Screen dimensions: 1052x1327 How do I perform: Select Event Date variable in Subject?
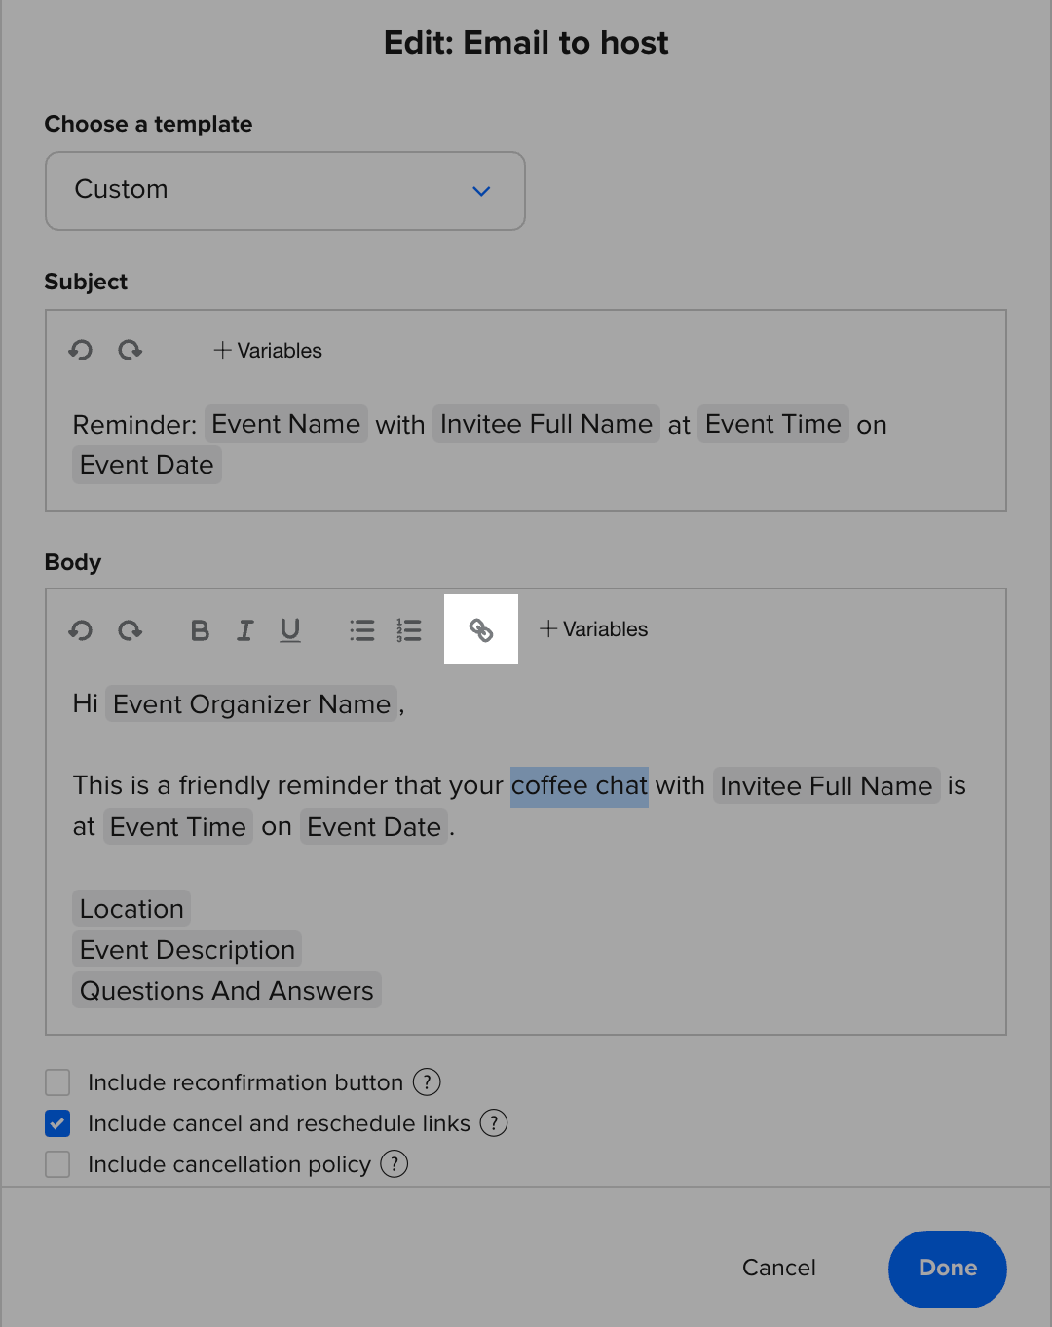147,465
